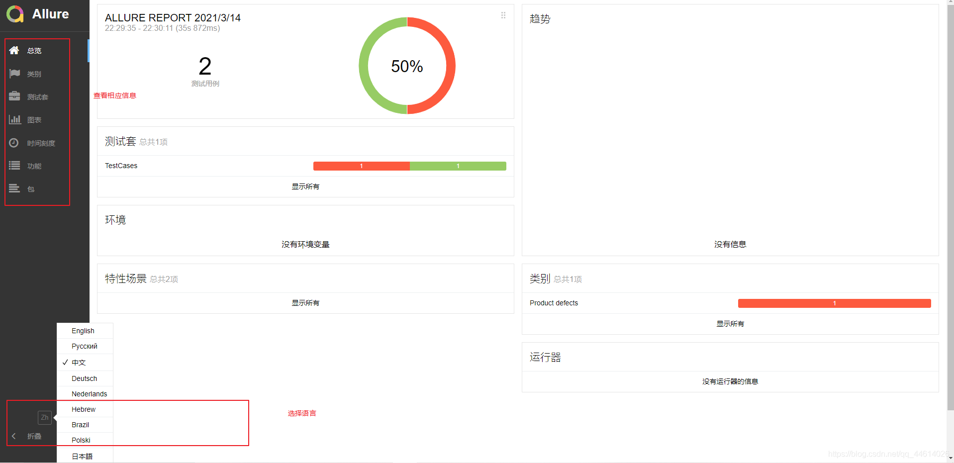
Task: Select 中文 language option
Action: click(85, 363)
